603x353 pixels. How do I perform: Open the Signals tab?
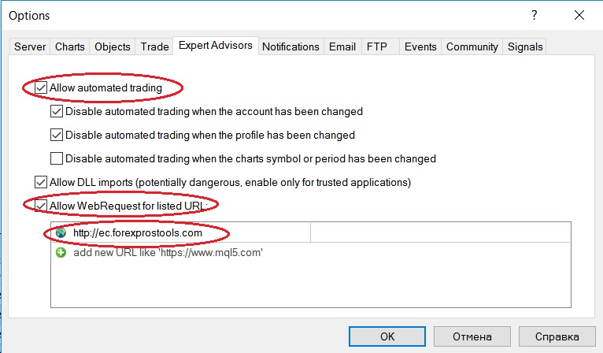(x=525, y=46)
